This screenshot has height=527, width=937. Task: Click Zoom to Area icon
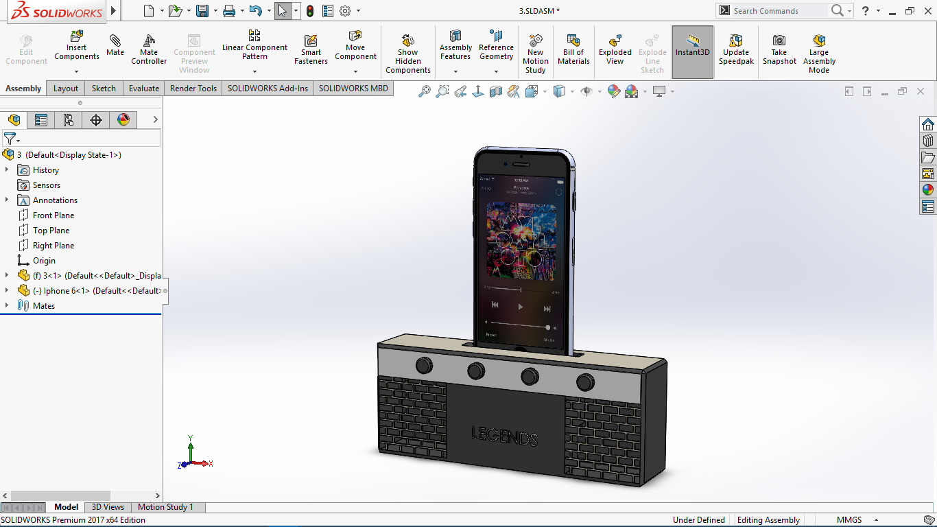click(442, 91)
